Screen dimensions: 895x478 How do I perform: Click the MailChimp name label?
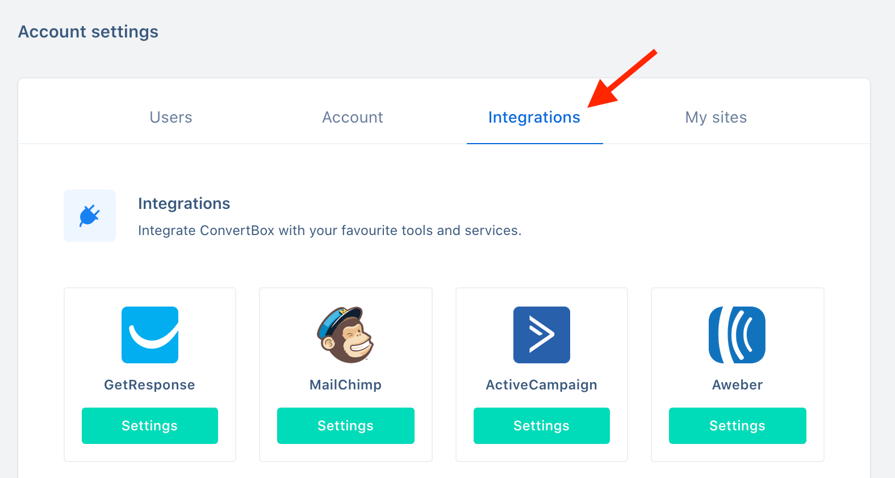click(x=345, y=385)
